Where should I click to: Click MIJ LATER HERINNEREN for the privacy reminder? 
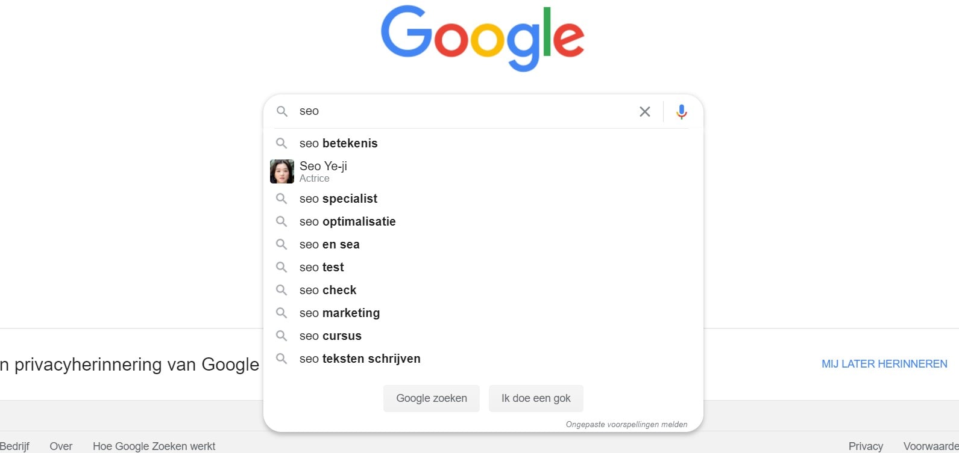[884, 363]
